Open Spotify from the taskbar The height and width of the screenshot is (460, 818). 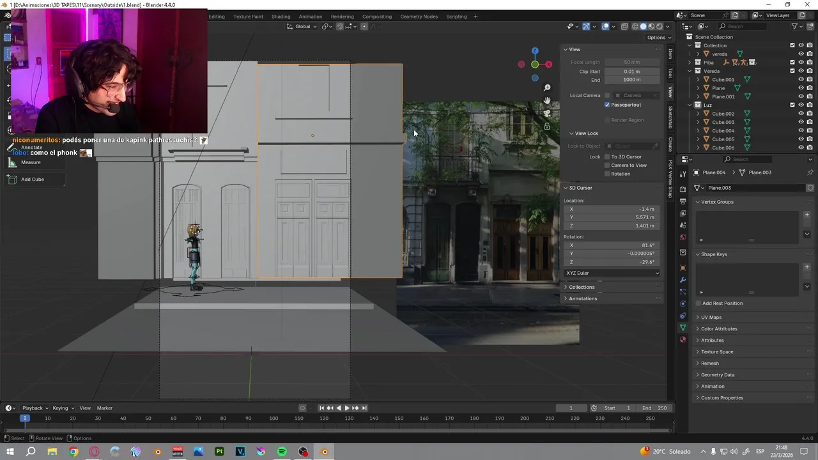point(282,452)
